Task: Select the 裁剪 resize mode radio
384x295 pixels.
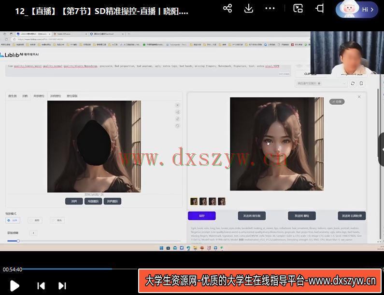Action: tap(35, 220)
